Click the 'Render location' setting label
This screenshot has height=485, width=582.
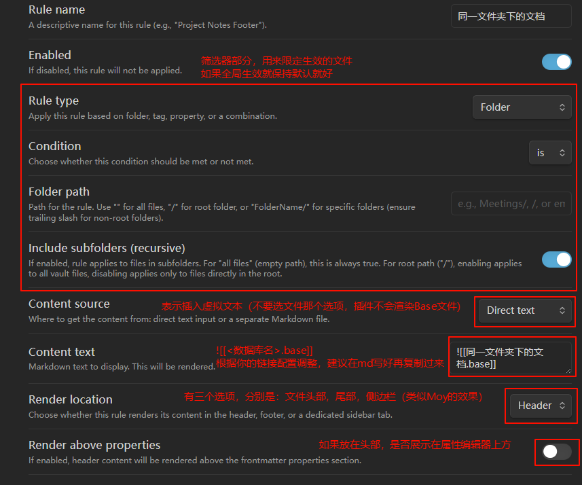pos(71,399)
